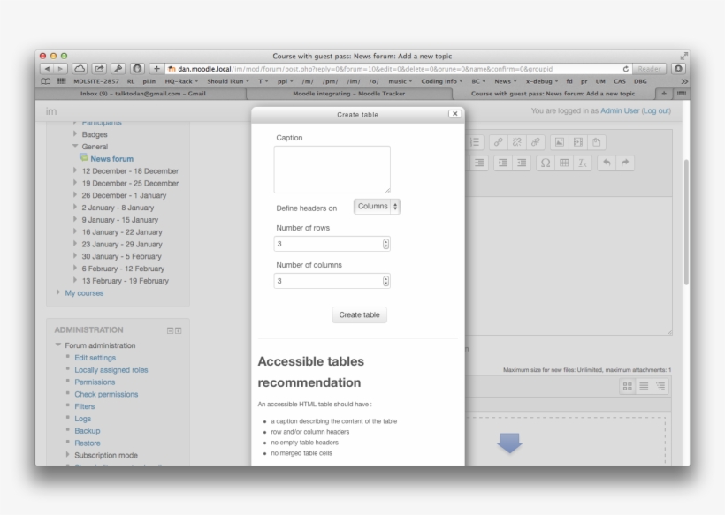Click the insert table icon in editor

pyautogui.click(x=564, y=163)
